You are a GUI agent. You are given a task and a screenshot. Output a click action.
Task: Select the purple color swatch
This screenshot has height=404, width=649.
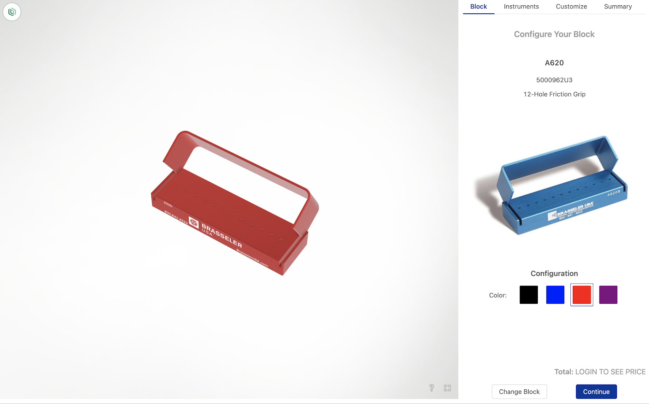pos(608,295)
